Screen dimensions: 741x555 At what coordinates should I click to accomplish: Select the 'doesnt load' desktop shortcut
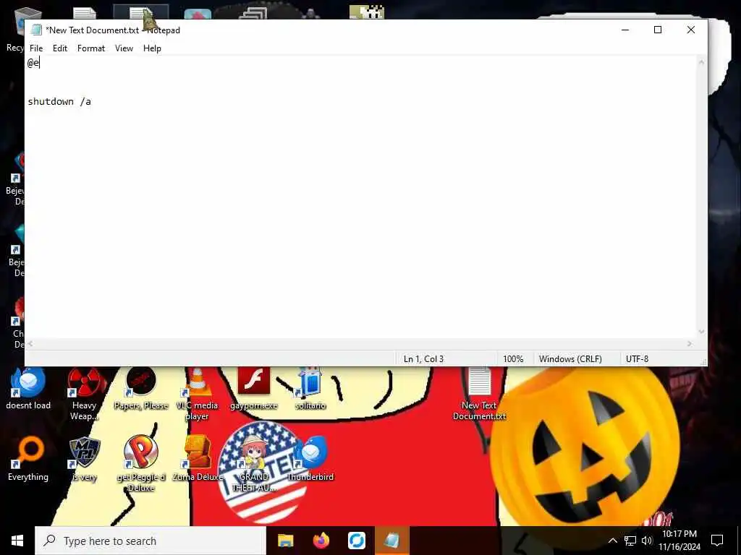pos(28,388)
